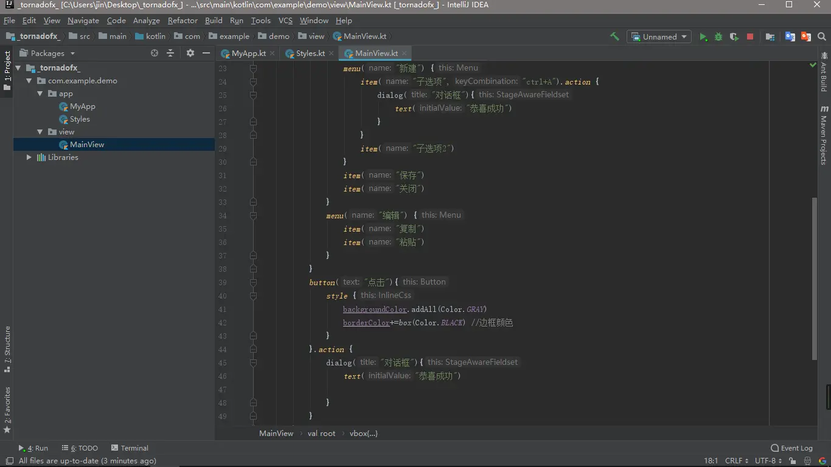Viewport: 831px width, 467px height.
Task: Run with coverage using shield icon
Action: click(x=734, y=36)
